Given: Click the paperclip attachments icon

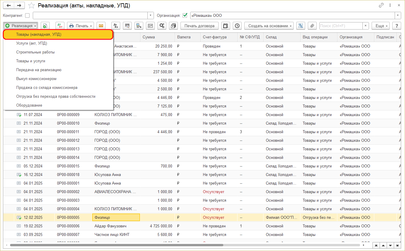Looking at the screenshot, I should [312, 26].
